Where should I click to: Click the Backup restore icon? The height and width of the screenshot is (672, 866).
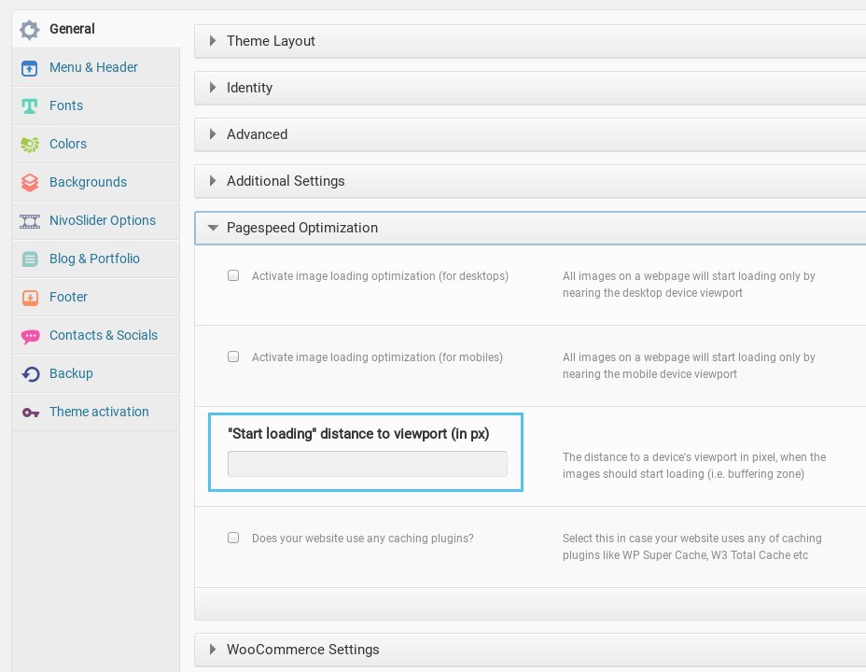(30, 373)
